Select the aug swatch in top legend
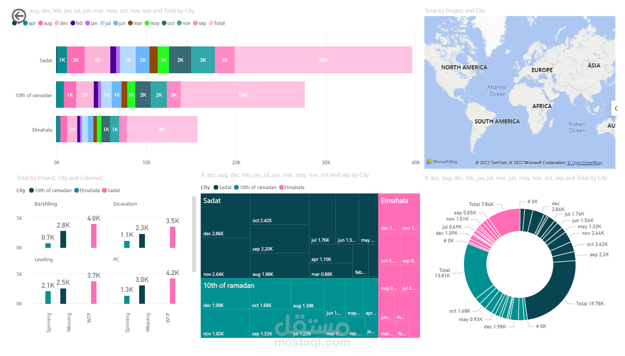The width and height of the screenshot is (625, 356). 40,23
